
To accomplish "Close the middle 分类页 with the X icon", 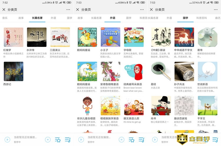I will (x=77, y=10).
